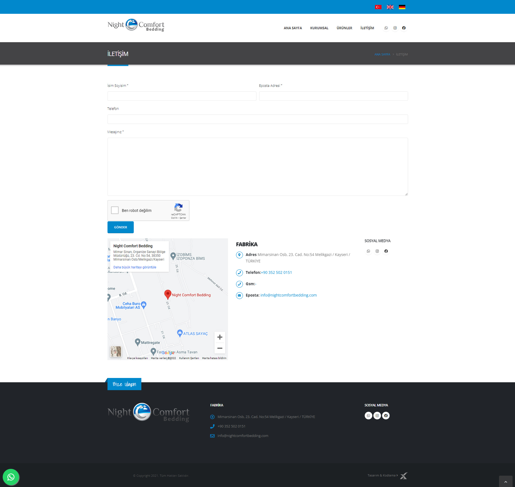This screenshot has height=487, width=515.
Task: Click the ANA SAYFA breadcrumb link
Action: 382,54
